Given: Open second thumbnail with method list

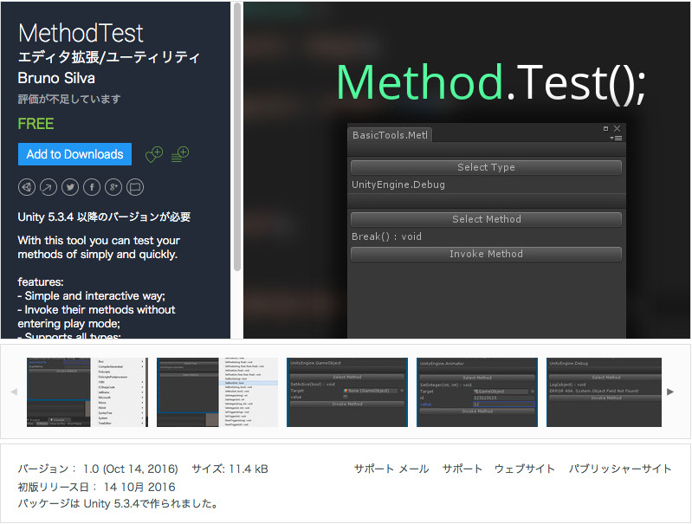Looking at the screenshot, I should pyautogui.click(x=217, y=392).
